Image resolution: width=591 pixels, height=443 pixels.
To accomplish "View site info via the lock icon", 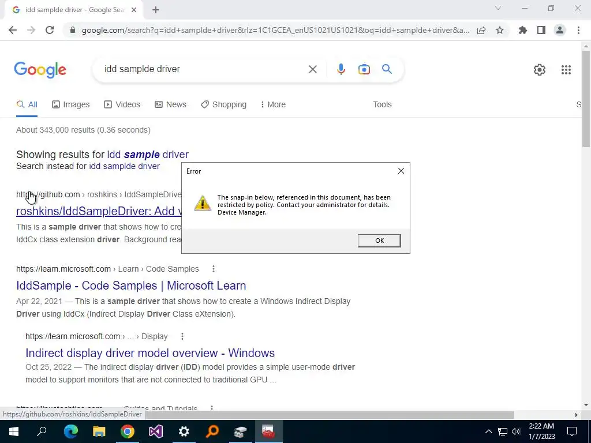I will point(73,30).
